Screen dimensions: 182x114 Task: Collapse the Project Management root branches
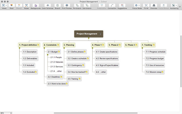[x=89, y=38]
